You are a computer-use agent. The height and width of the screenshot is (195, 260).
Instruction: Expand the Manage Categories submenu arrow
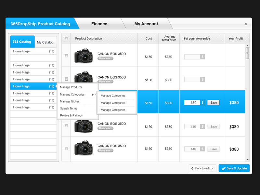pyautogui.click(x=93, y=95)
